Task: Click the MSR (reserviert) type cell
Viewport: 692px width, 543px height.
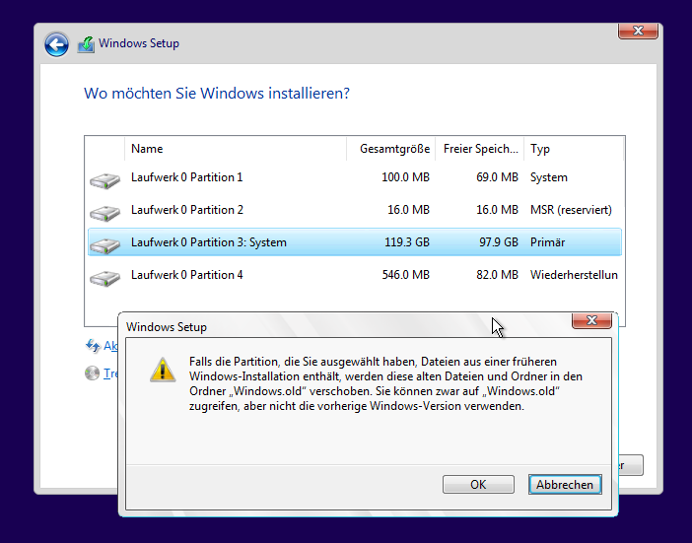Action: click(x=571, y=210)
